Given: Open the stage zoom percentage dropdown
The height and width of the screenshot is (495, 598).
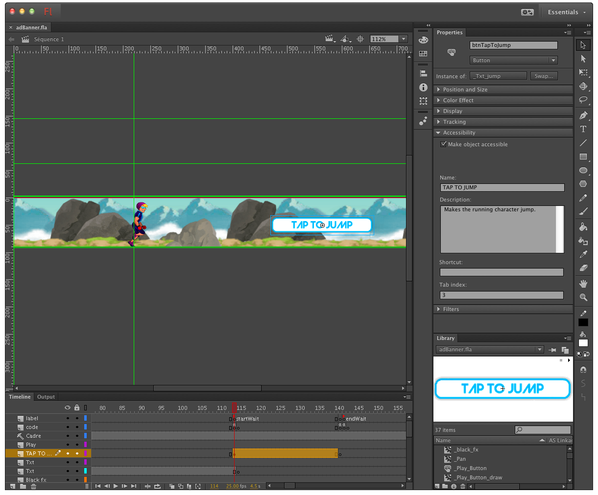Looking at the screenshot, I should (404, 39).
